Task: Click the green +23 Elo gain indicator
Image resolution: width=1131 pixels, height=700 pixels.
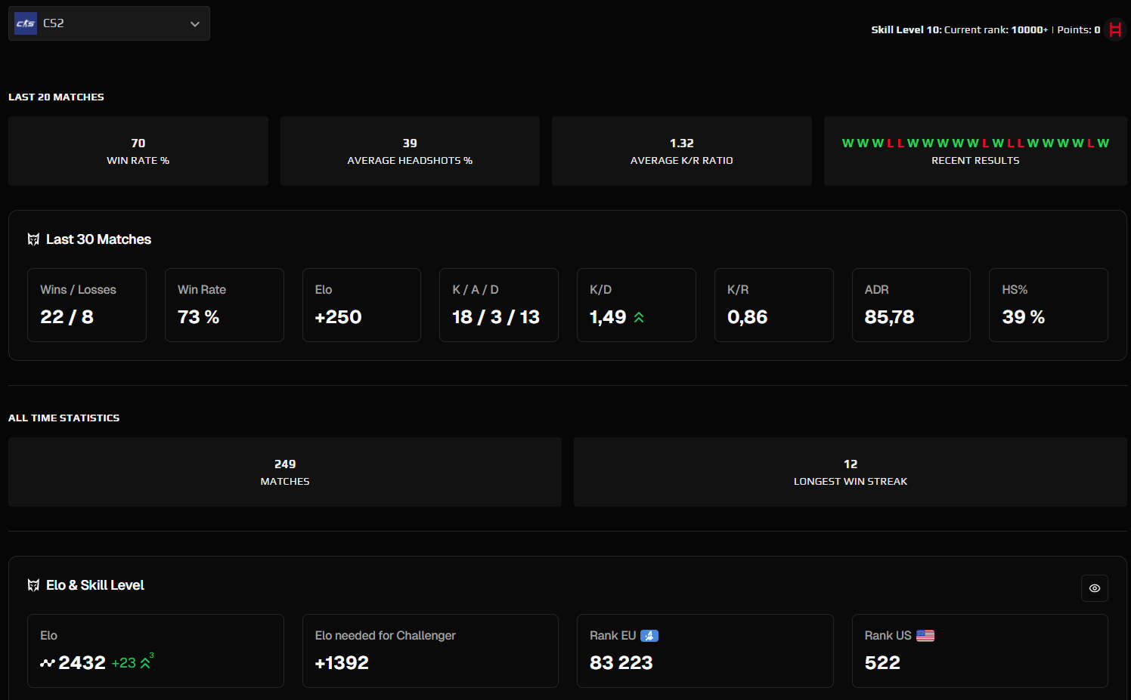Action: (x=122, y=663)
